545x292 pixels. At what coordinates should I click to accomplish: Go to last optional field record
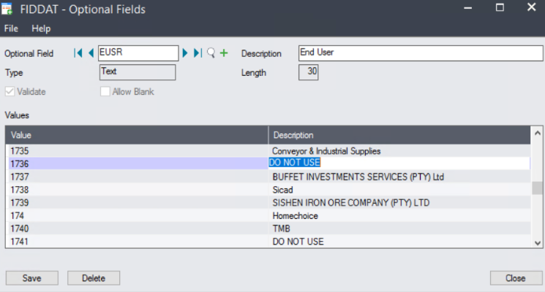click(198, 53)
